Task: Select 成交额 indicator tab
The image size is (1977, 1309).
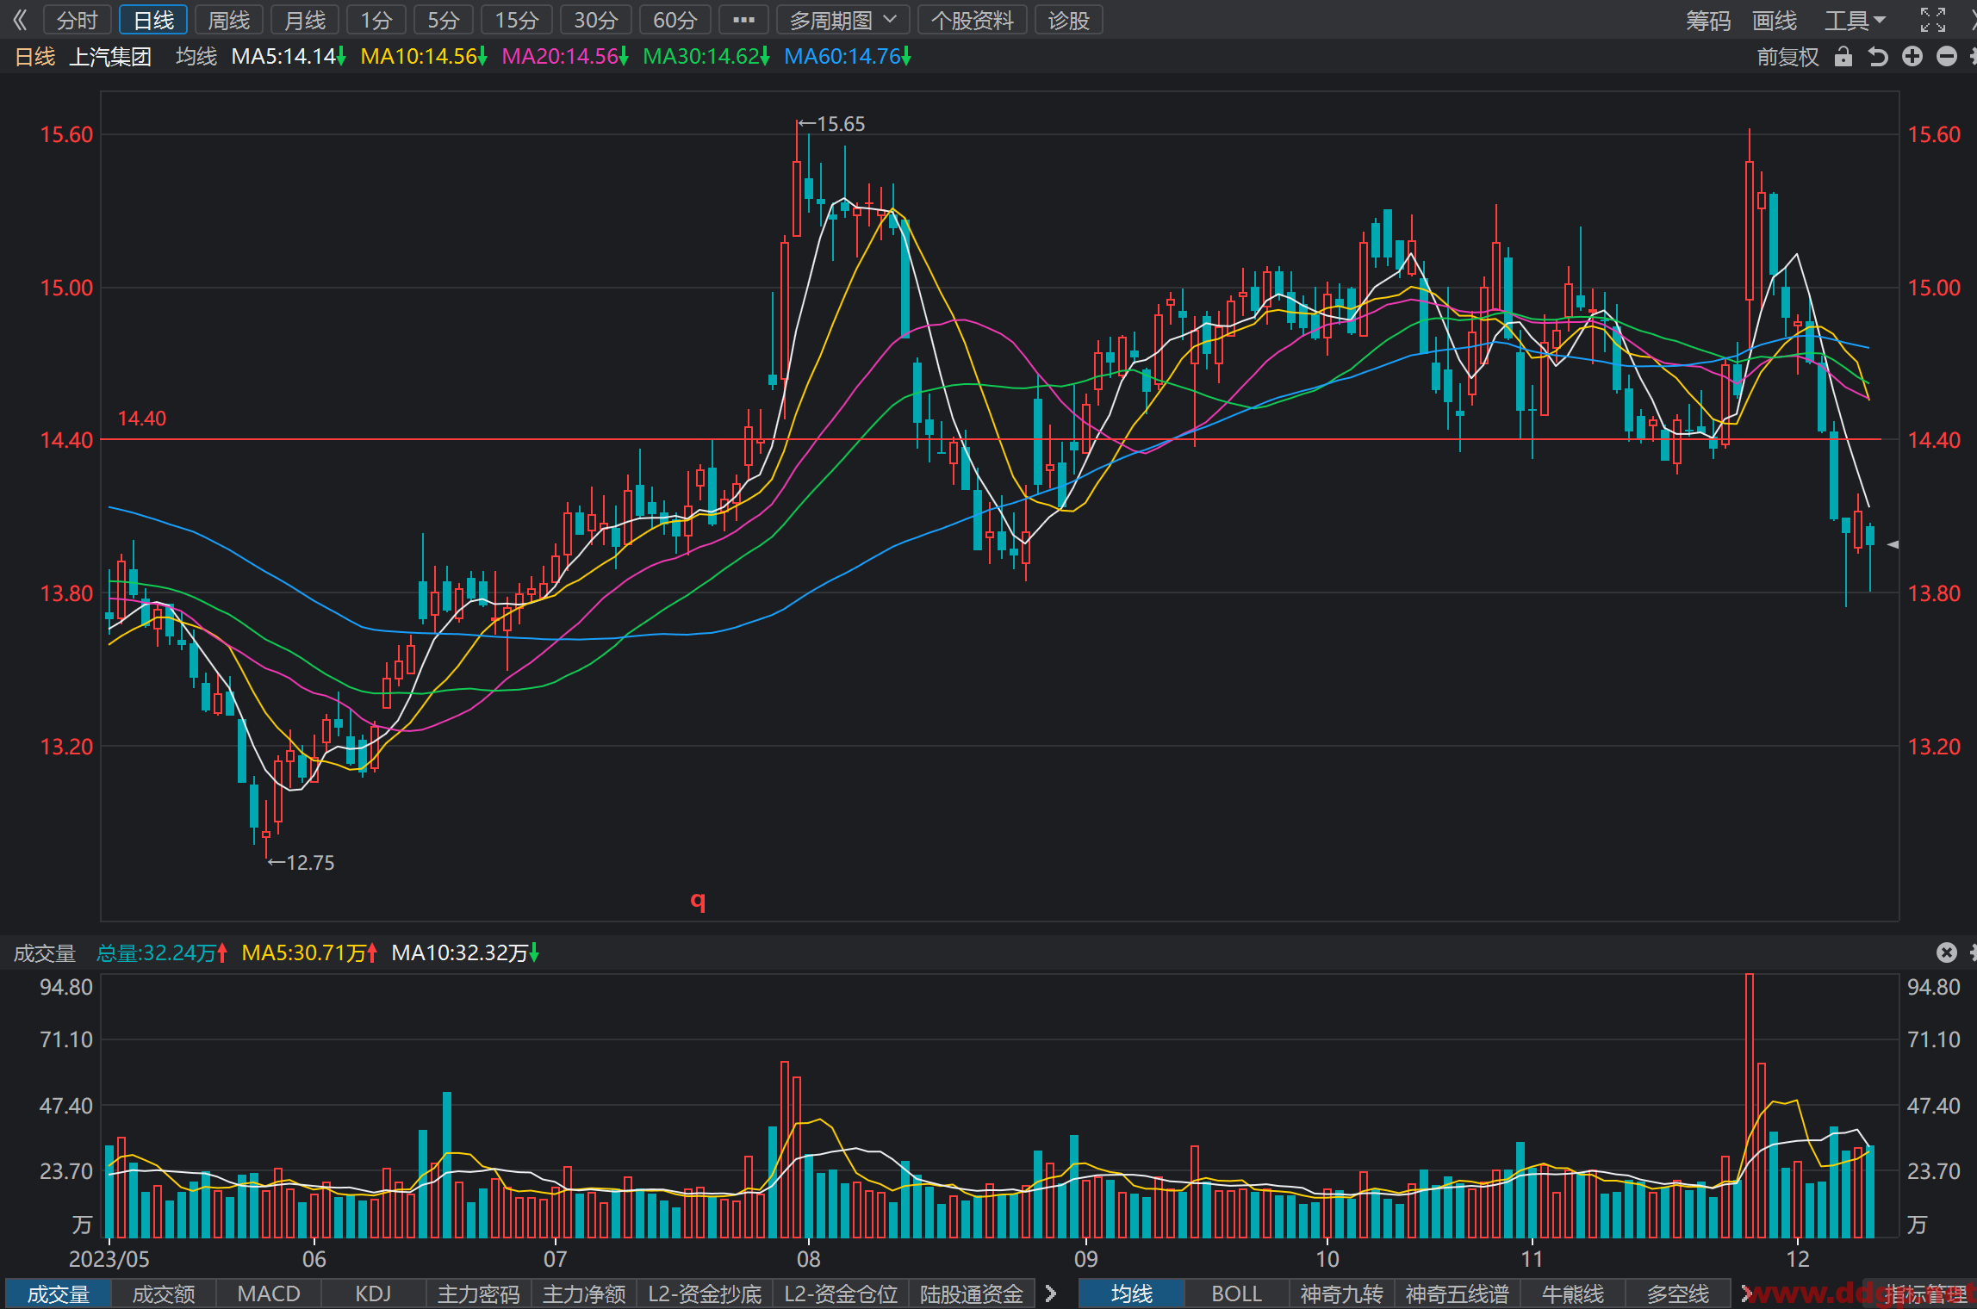Action: [164, 1293]
